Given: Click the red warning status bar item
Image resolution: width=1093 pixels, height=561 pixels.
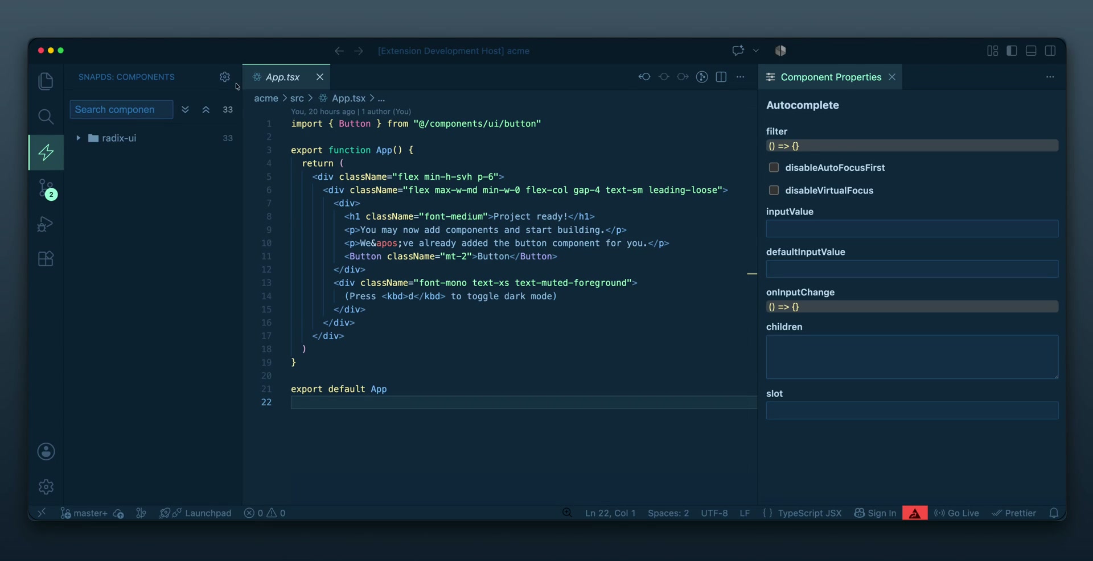Looking at the screenshot, I should click(915, 513).
